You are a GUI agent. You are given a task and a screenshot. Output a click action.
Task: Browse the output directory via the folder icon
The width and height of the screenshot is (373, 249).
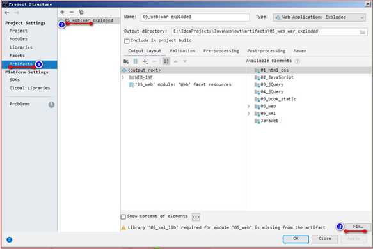click(x=362, y=32)
